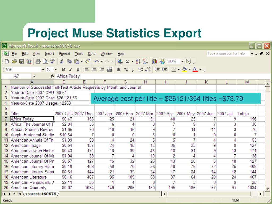Toggle Bold formatting

(63, 70)
